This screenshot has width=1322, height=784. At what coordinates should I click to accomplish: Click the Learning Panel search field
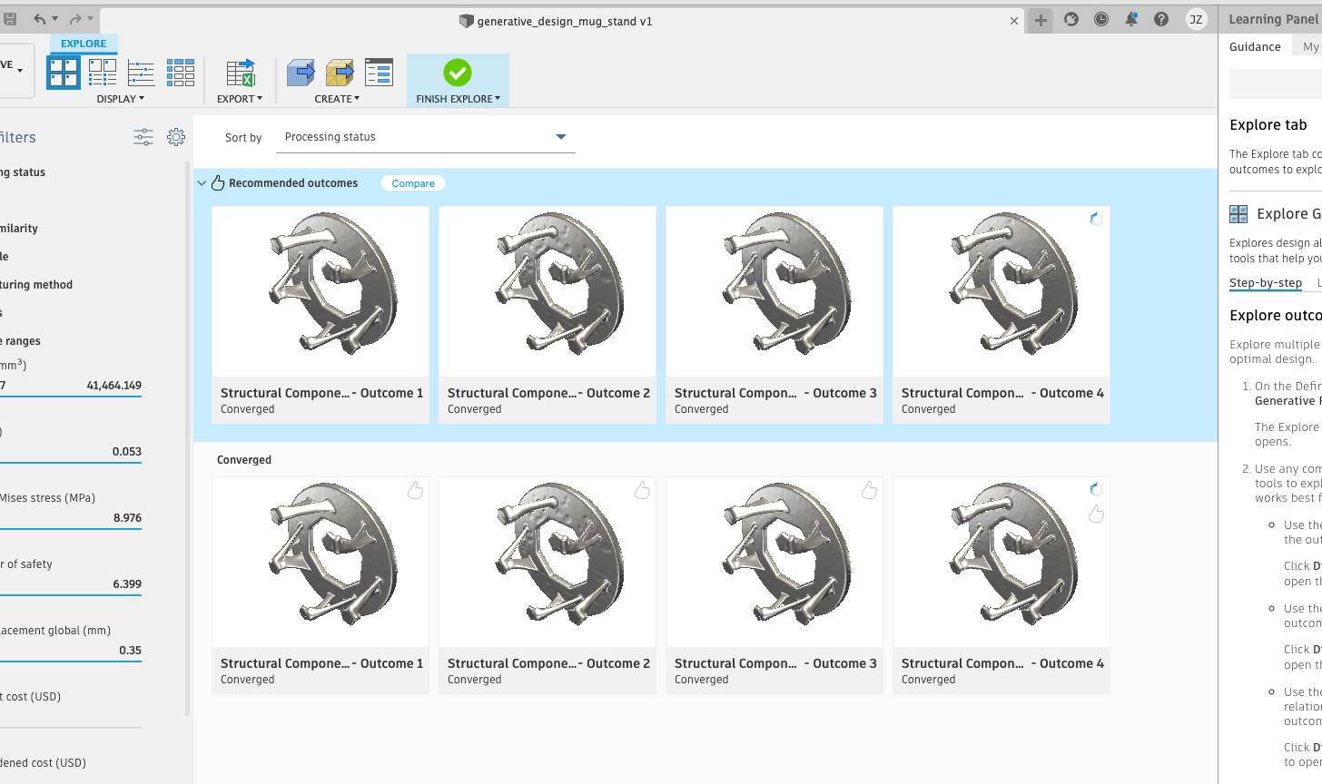1276,84
